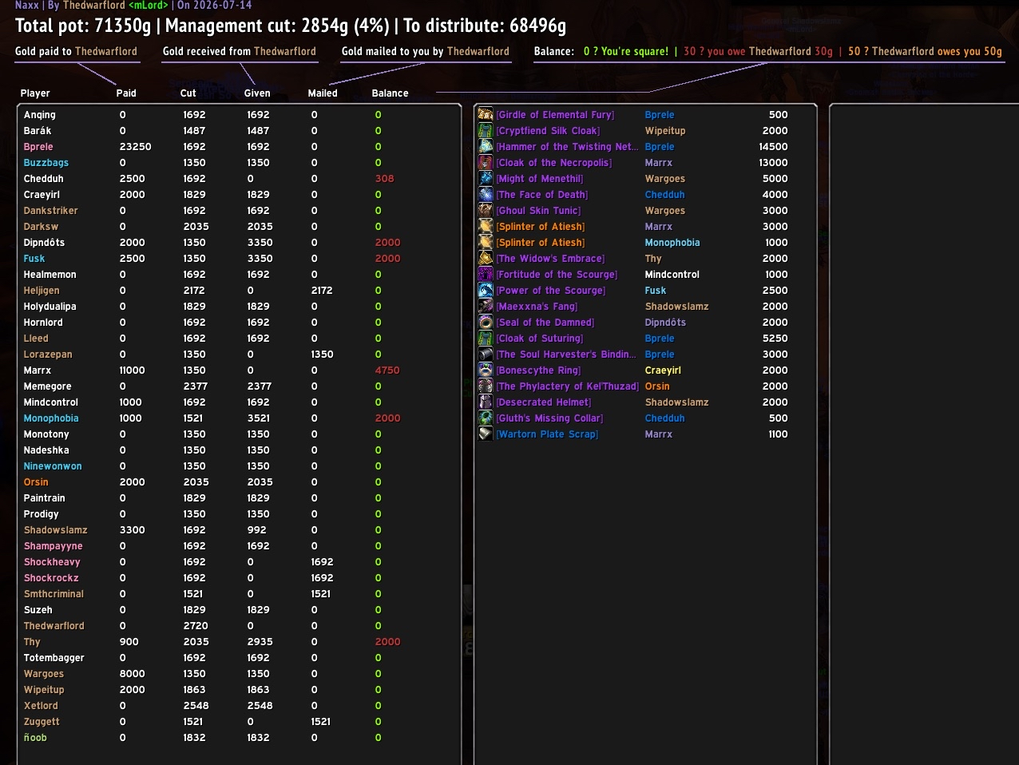Click the Hammer of the Twisting Nether icon
Screen dimensions: 1019x765
(x=486, y=146)
